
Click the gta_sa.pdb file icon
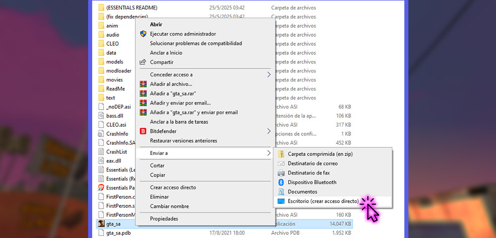coord(101,233)
